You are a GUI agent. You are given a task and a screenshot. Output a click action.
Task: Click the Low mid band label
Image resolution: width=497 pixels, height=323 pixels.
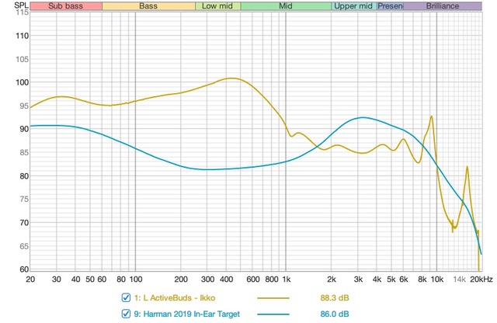217,6
